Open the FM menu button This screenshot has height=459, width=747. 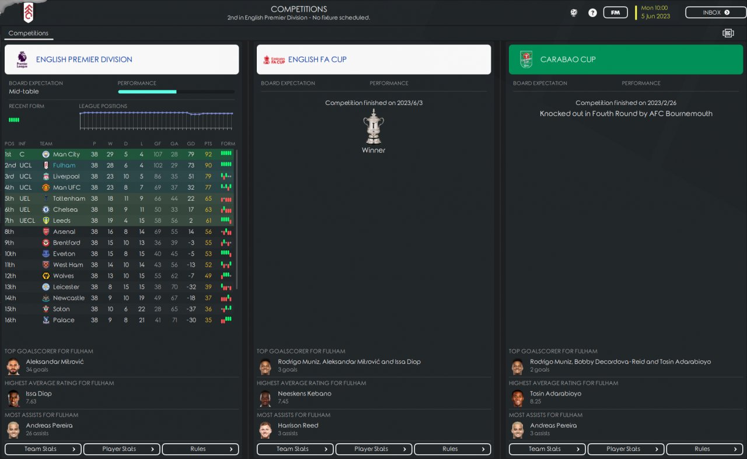[x=615, y=12]
